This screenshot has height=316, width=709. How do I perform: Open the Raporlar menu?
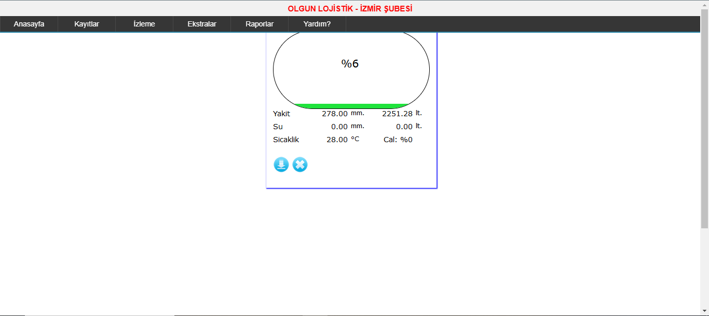(260, 24)
